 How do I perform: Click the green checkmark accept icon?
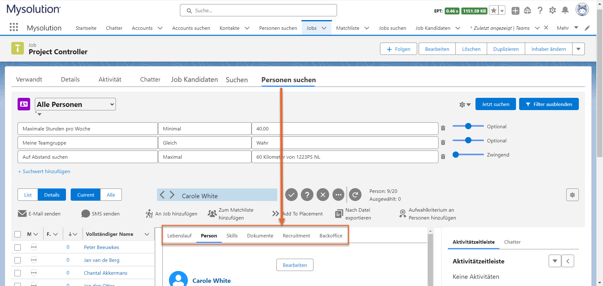[291, 195]
